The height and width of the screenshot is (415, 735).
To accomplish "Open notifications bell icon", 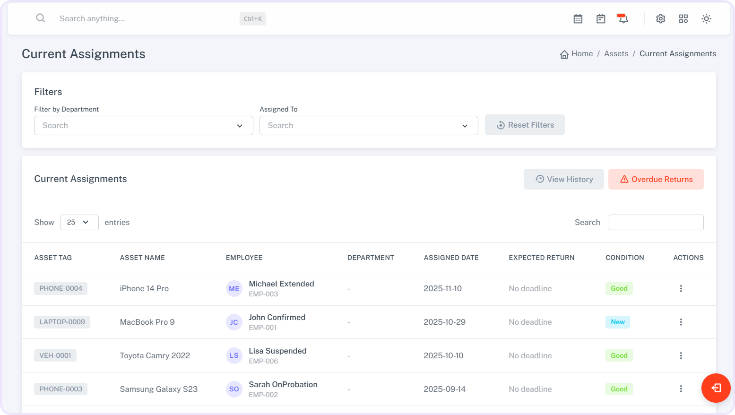I will [x=623, y=19].
